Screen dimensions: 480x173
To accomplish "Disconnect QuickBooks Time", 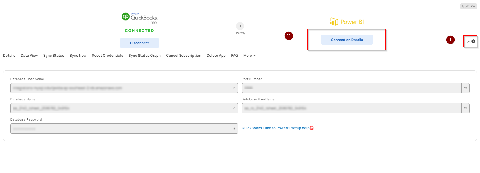I will [140, 43].
